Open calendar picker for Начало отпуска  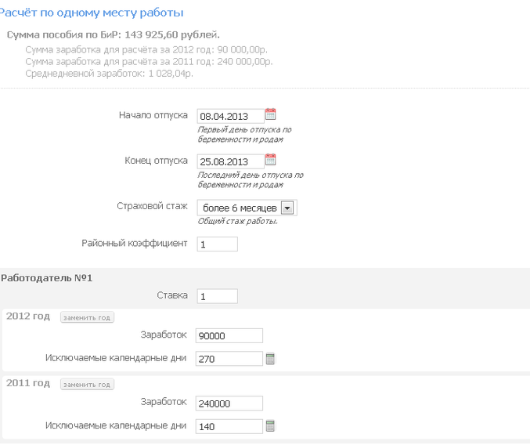(x=271, y=114)
